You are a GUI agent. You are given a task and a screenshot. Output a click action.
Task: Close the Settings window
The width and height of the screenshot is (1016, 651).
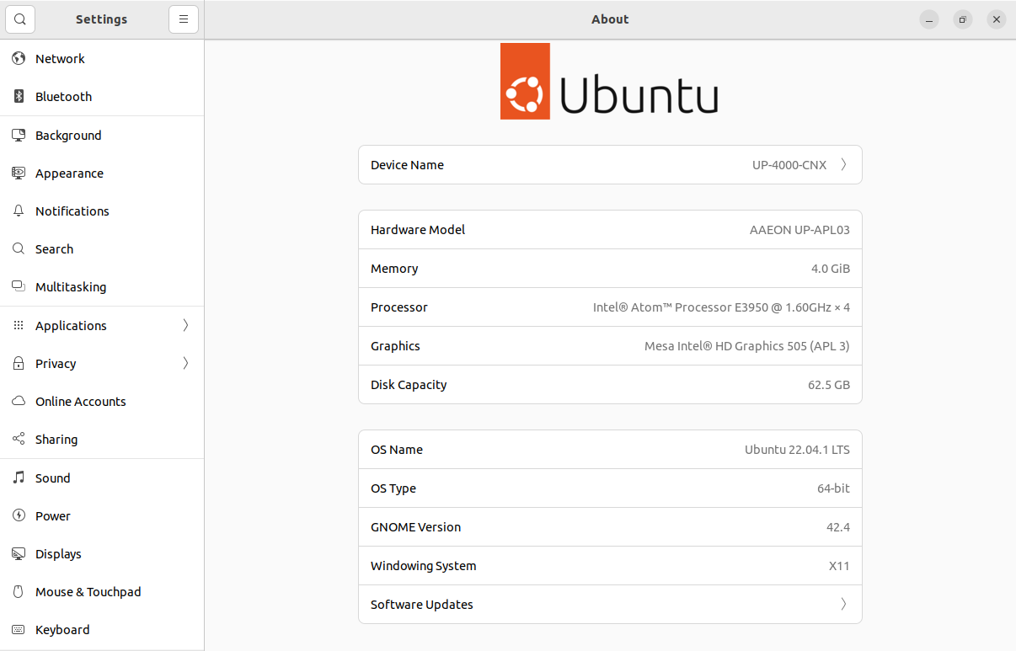click(997, 19)
